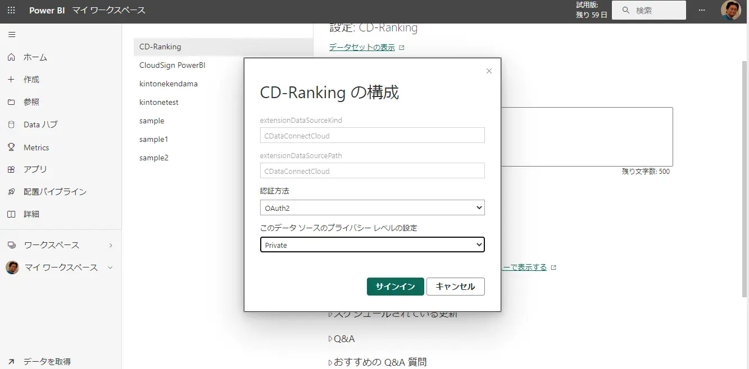Image resolution: width=749 pixels, height=369 pixels.
Task: Go to ホーム via the home icon
Action: pyautogui.click(x=11, y=57)
